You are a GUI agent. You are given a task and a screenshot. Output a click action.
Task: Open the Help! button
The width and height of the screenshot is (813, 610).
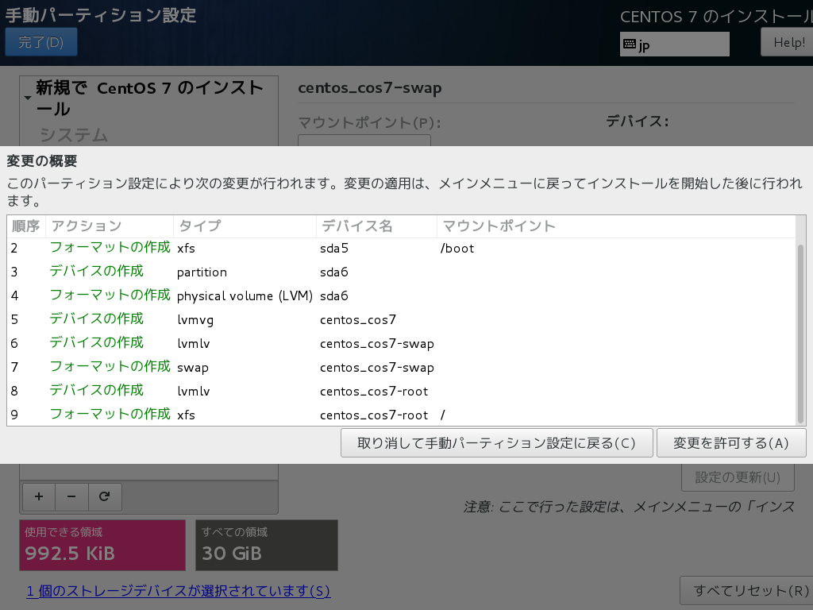pos(787,42)
